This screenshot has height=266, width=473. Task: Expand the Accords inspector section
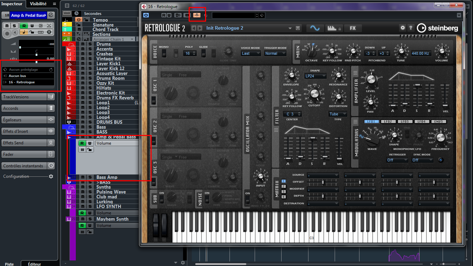click(28, 108)
